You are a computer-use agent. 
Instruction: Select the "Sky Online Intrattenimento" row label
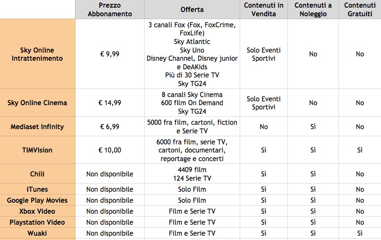(37, 54)
